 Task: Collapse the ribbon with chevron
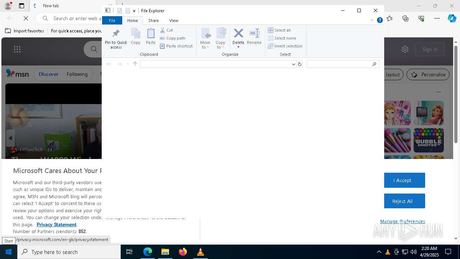click(x=372, y=21)
